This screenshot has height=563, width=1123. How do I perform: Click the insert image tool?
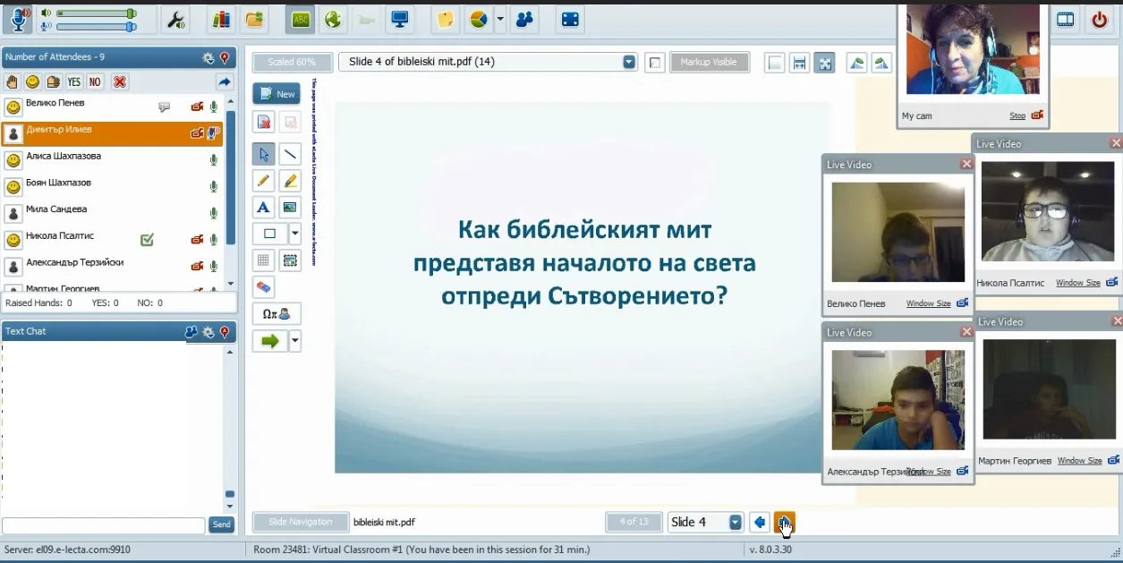[290, 208]
